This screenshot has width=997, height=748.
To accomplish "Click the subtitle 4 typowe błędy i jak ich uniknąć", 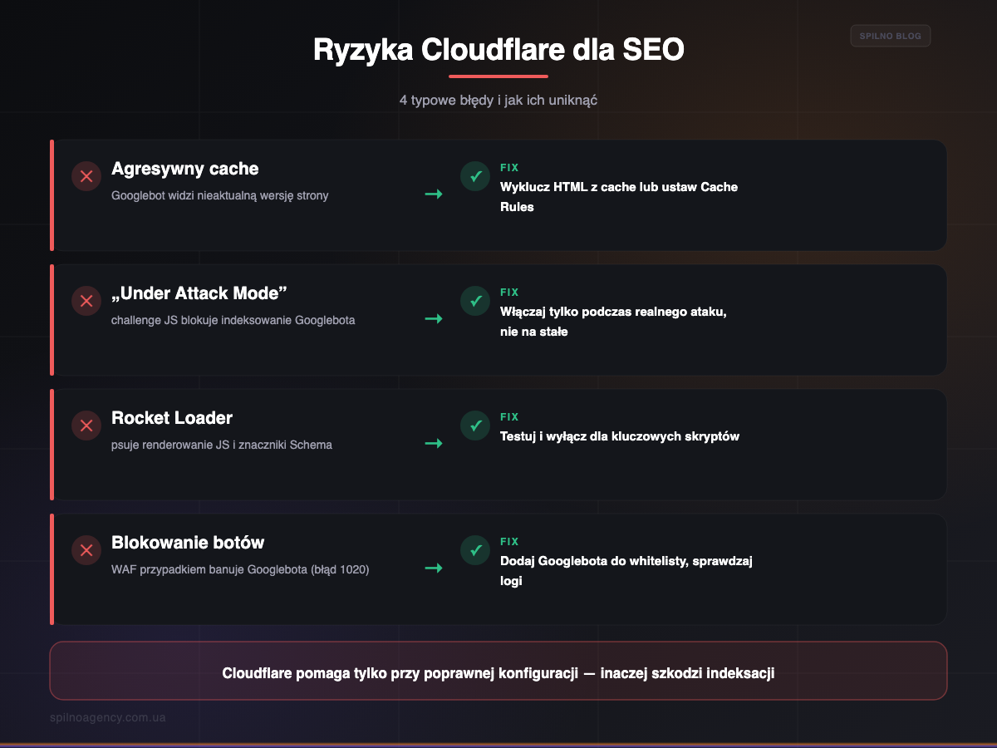I will pyautogui.click(x=498, y=100).
